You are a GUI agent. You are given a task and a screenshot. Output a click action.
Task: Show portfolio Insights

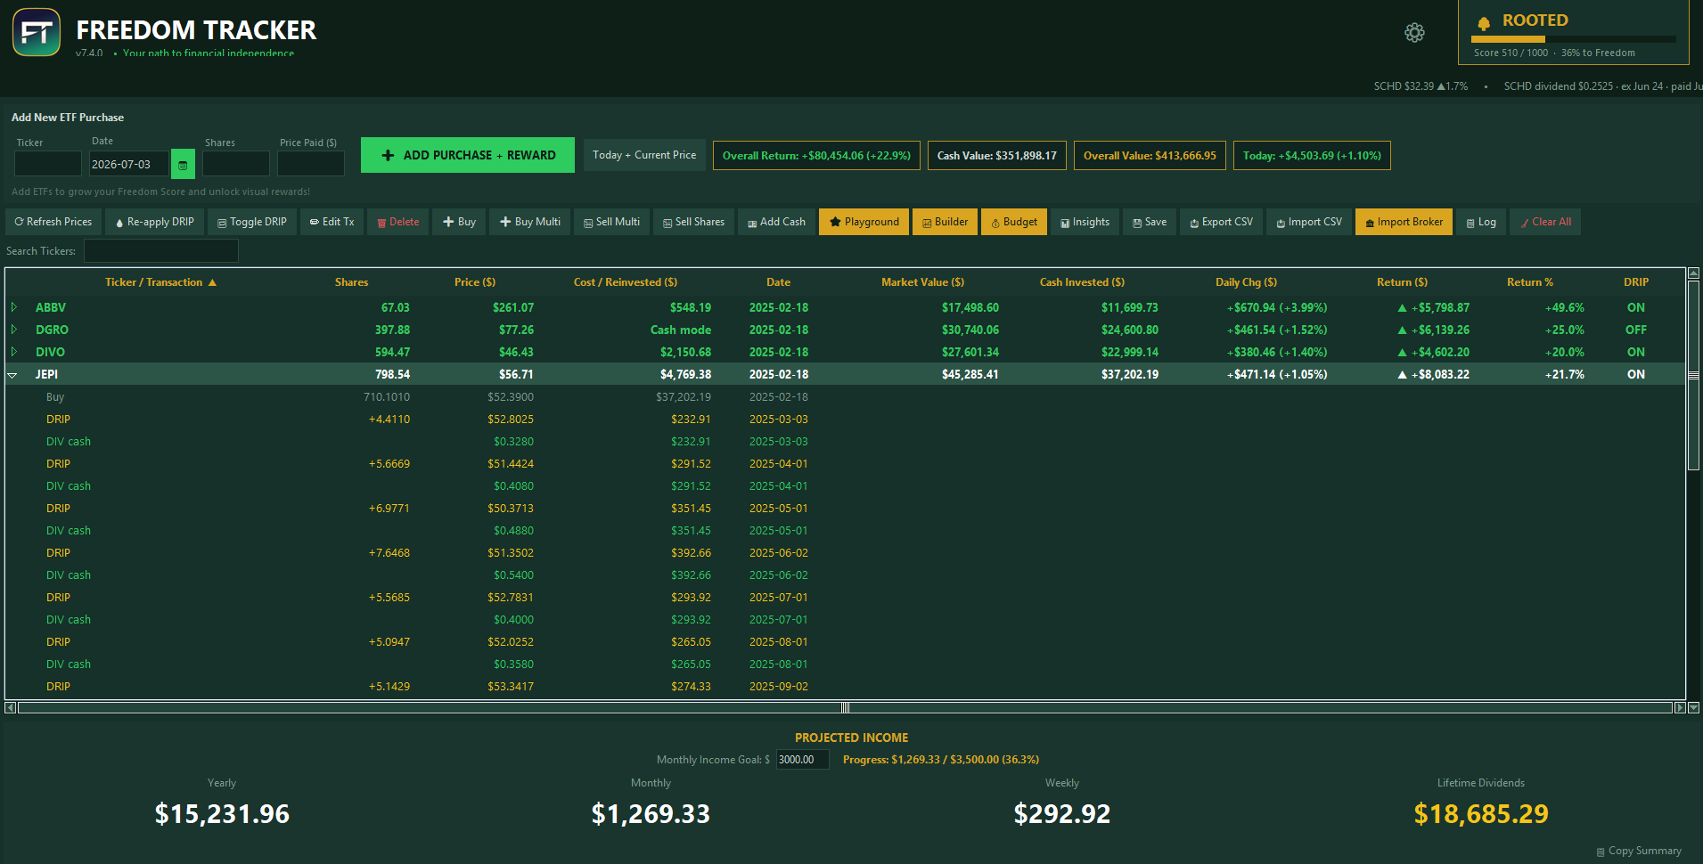point(1085,222)
